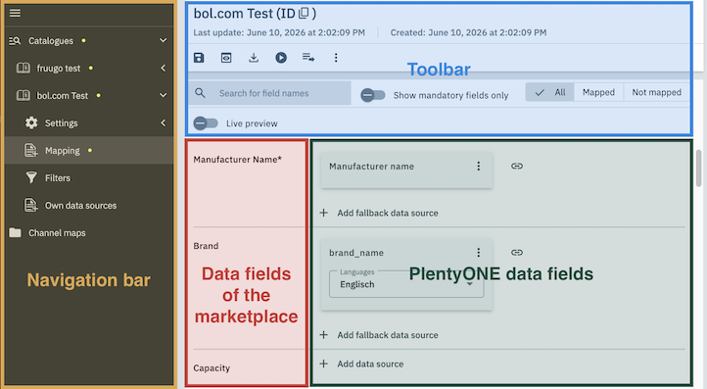Select the Not mapped filter tab

pyautogui.click(x=656, y=92)
